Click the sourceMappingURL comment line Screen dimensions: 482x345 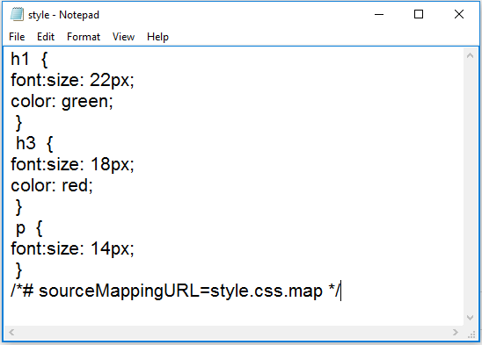(176, 291)
